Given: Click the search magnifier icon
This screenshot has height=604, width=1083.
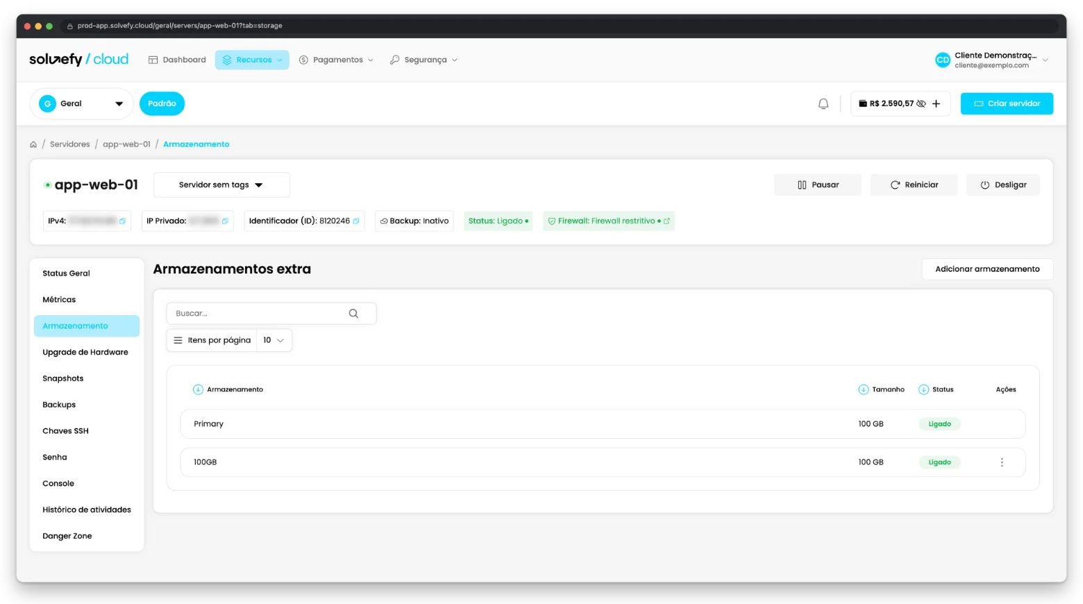Looking at the screenshot, I should tap(353, 313).
